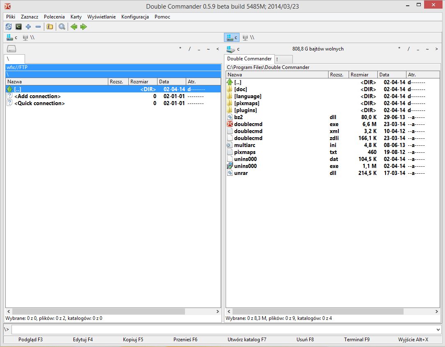
Task: Sort left panel by Atr. column
Action: [x=203, y=82]
